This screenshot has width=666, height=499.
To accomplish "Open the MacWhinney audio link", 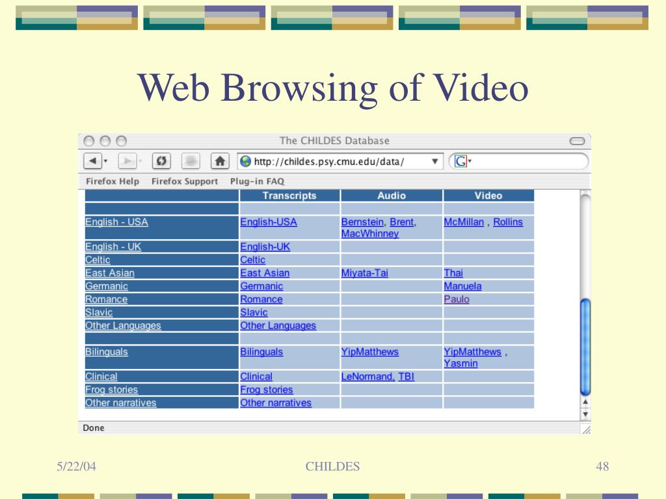I will 370,233.
